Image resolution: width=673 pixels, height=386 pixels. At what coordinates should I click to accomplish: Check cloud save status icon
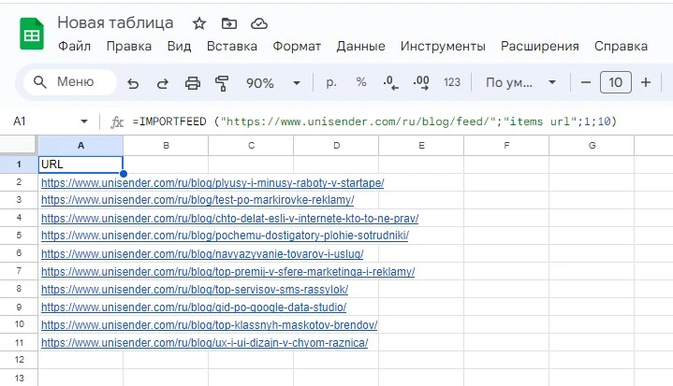(x=259, y=23)
